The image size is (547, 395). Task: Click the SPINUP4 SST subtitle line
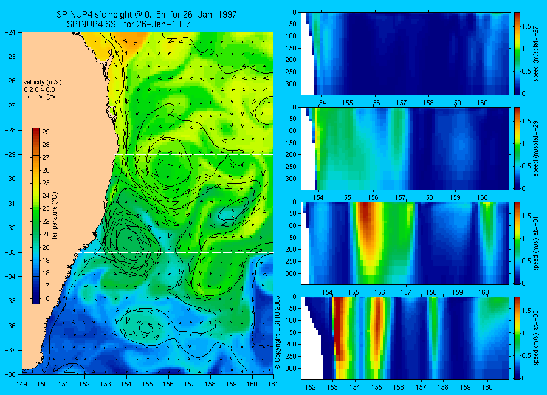point(129,24)
